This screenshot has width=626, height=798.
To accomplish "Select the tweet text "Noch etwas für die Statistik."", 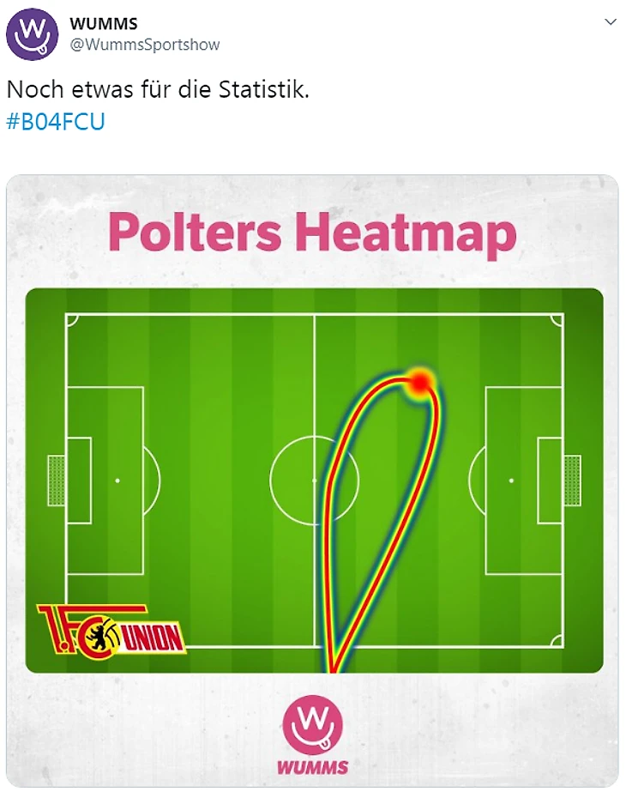I will (x=158, y=90).
